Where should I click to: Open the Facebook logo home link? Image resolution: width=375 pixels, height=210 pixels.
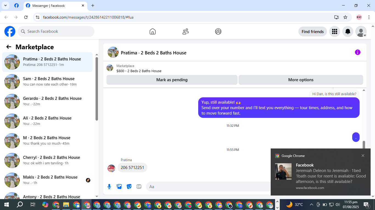(x=10, y=31)
